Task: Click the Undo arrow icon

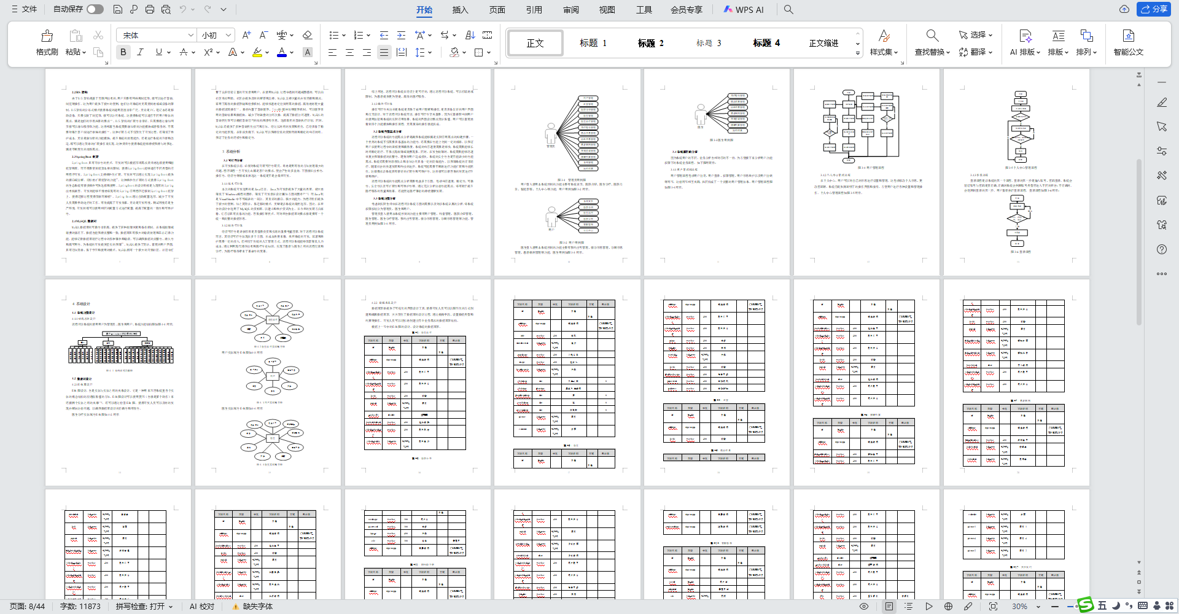Action: click(182, 9)
